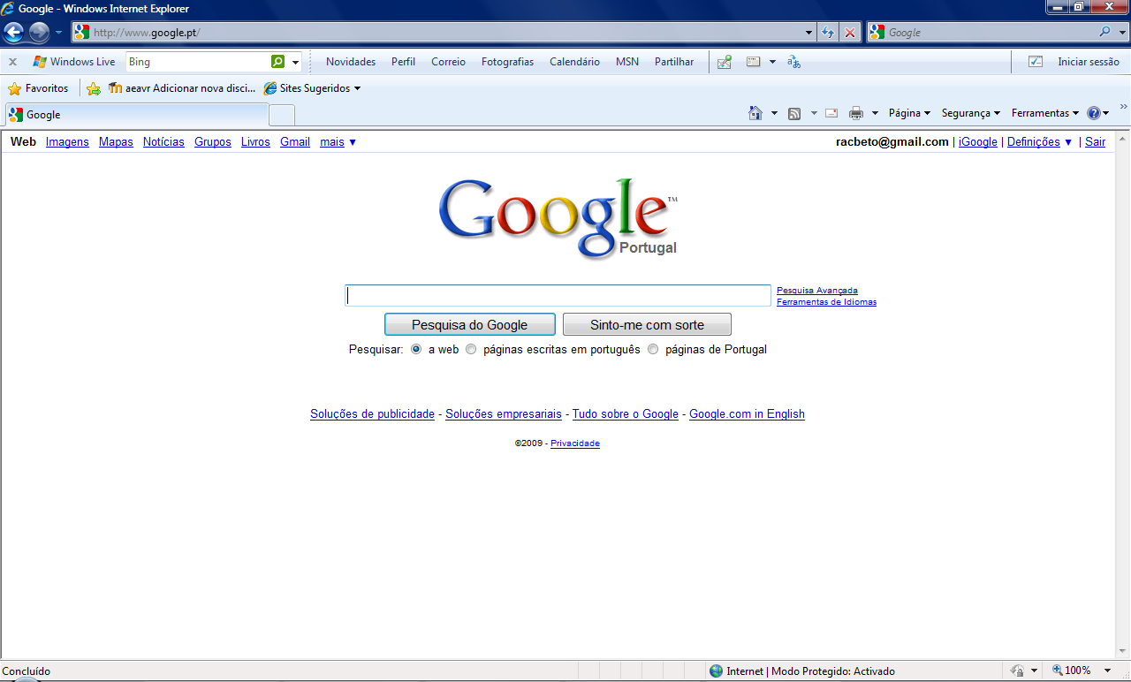This screenshot has width=1131, height=682.
Task: Open the Ferramentas menu
Action: 1045,113
